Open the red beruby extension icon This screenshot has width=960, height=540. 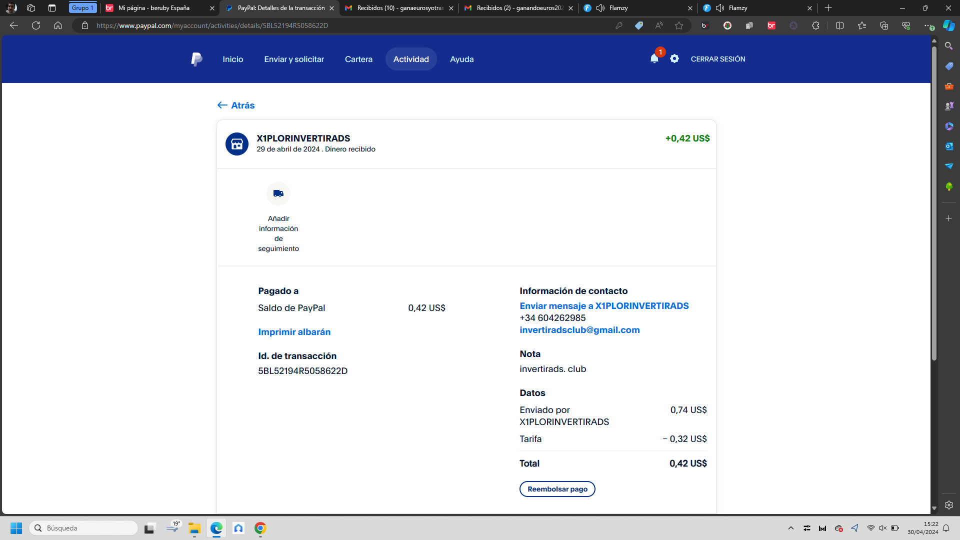pyautogui.click(x=771, y=25)
